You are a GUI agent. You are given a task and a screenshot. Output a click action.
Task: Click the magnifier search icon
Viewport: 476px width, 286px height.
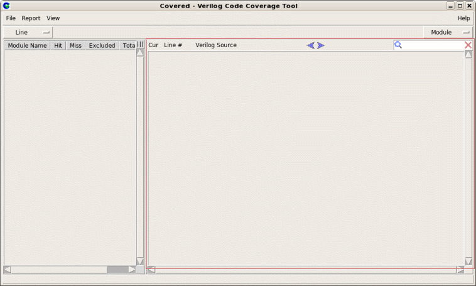click(398, 45)
